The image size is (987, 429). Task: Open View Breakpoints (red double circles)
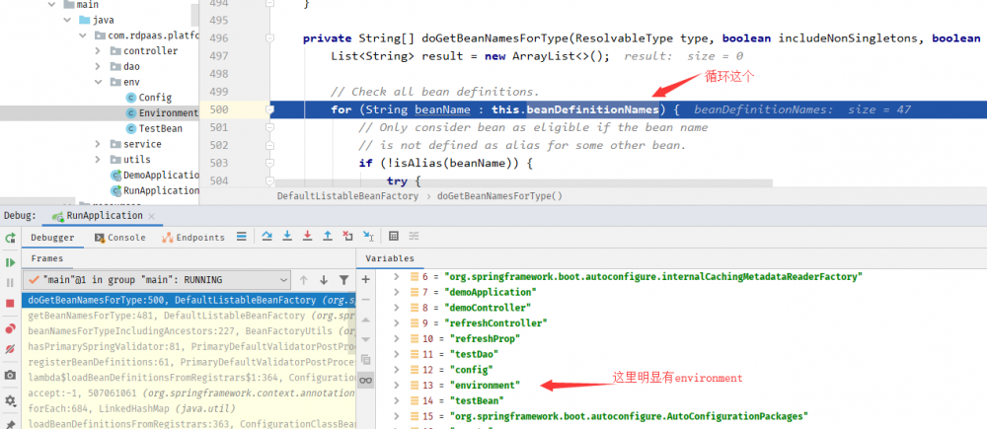[10, 328]
